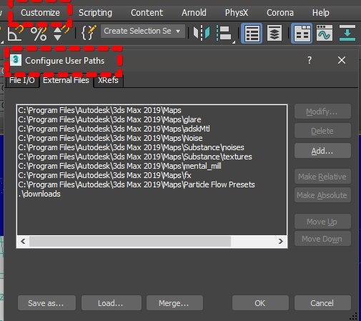
Task: Click the Make Absolute button
Action: [x=322, y=195]
